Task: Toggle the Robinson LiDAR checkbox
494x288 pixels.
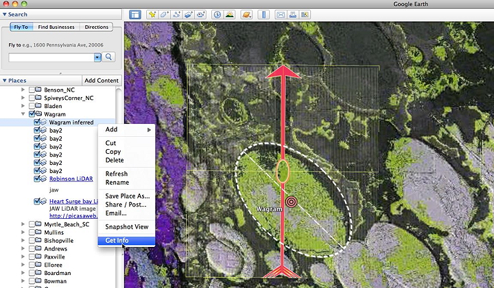Action: 38,179
